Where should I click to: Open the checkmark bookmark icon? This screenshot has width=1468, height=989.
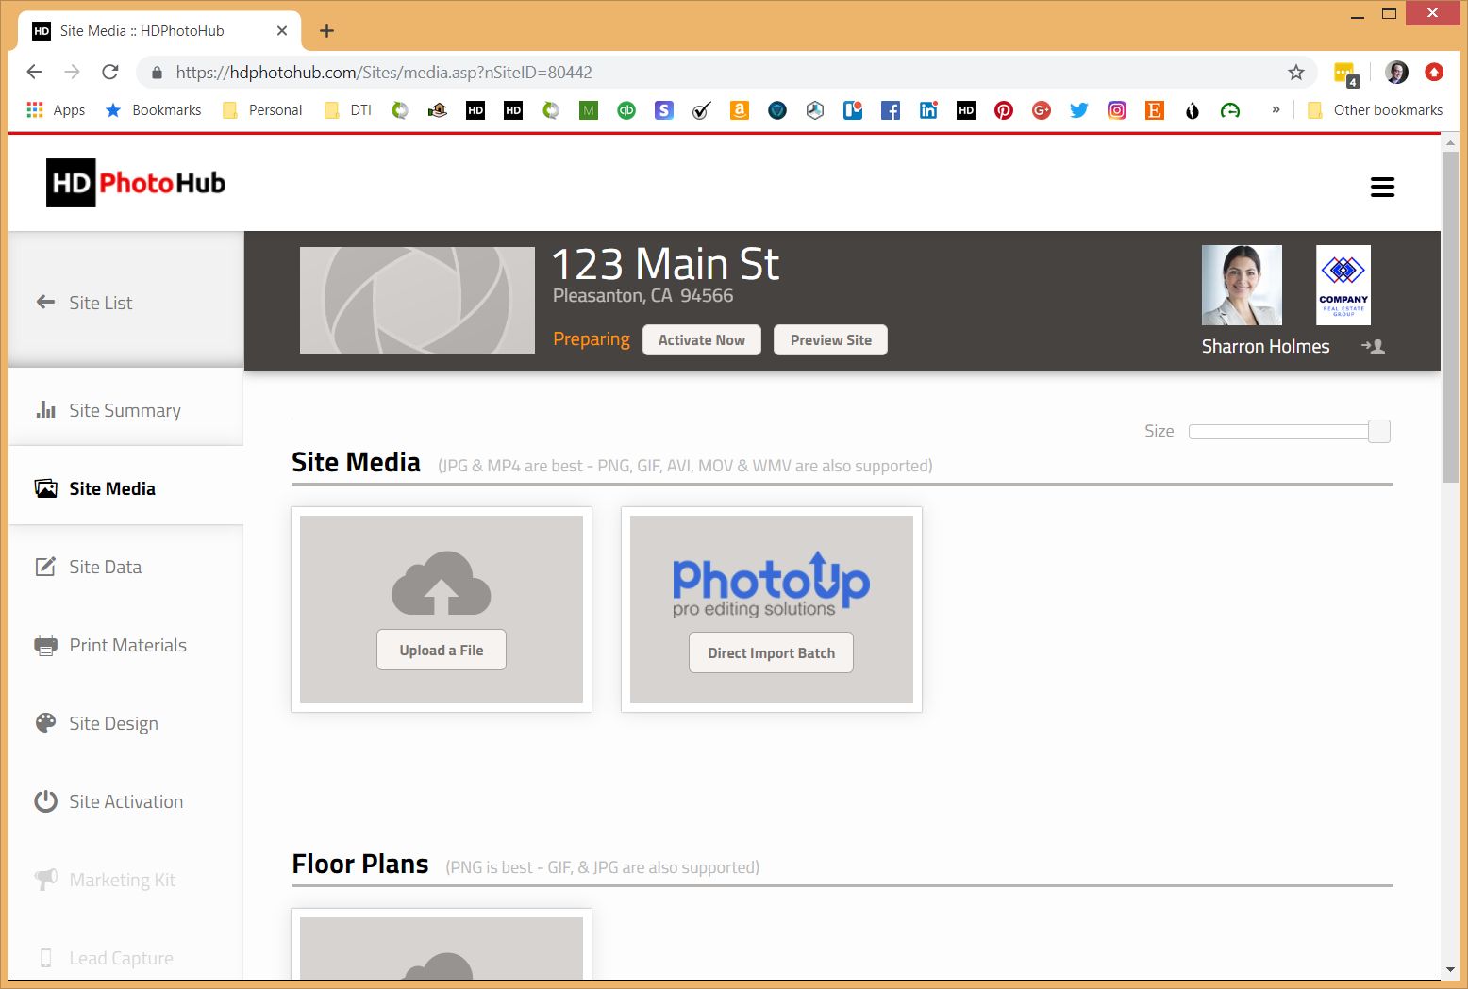click(x=702, y=110)
